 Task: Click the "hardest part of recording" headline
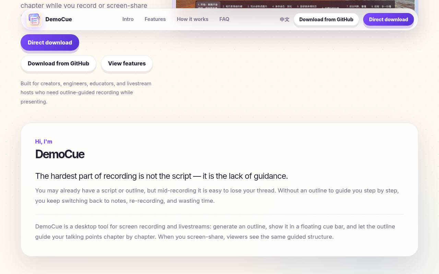[162, 176]
